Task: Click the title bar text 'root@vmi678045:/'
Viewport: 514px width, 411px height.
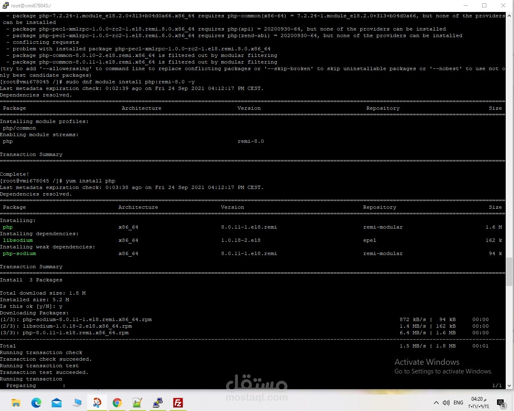Action: point(31,6)
